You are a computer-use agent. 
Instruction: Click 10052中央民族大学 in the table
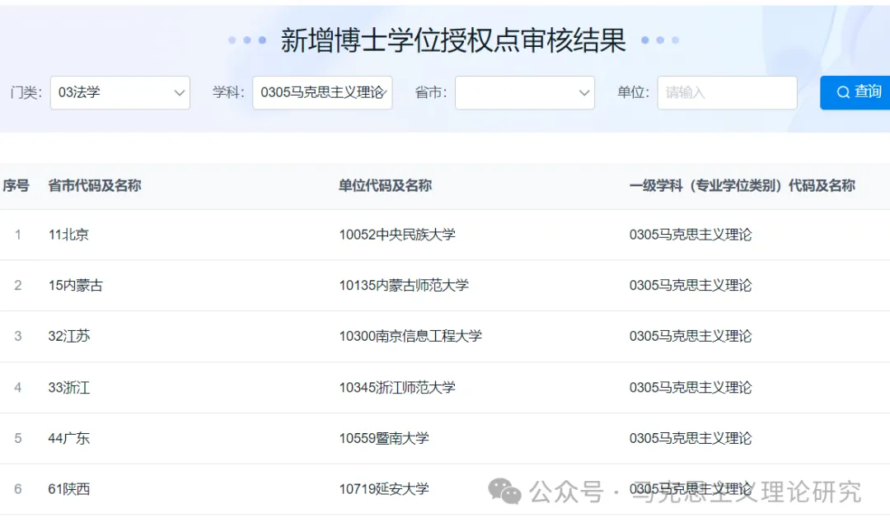point(397,235)
